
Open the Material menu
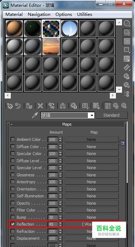pyautogui.click(x=14, y=14)
